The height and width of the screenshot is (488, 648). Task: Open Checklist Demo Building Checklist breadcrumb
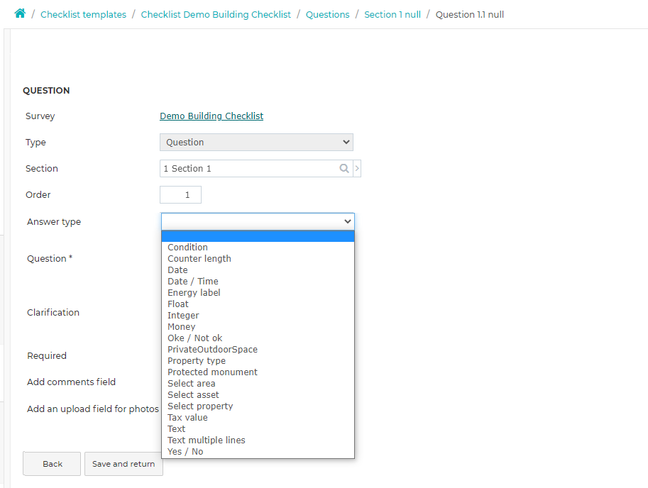click(x=216, y=14)
